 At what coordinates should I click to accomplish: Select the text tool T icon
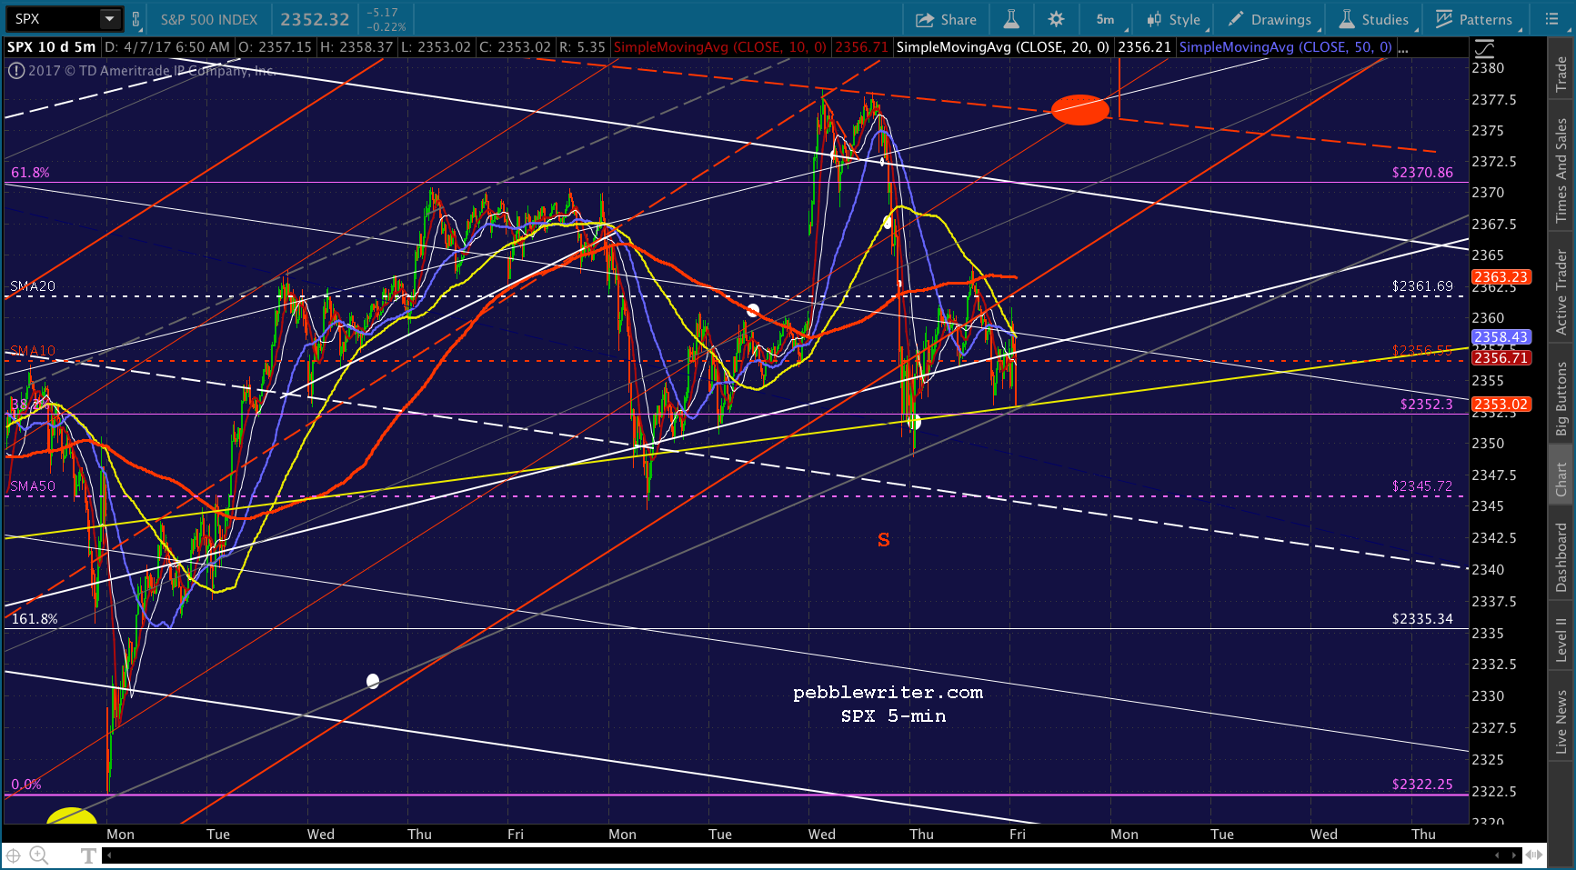[88, 855]
